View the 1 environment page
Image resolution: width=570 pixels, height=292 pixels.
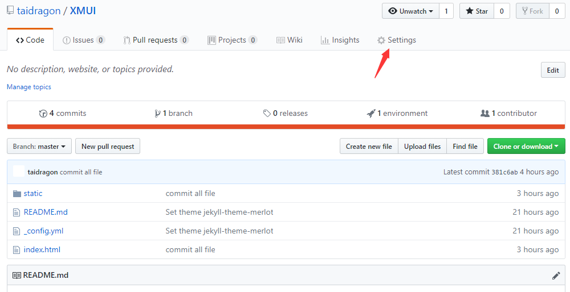point(397,114)
